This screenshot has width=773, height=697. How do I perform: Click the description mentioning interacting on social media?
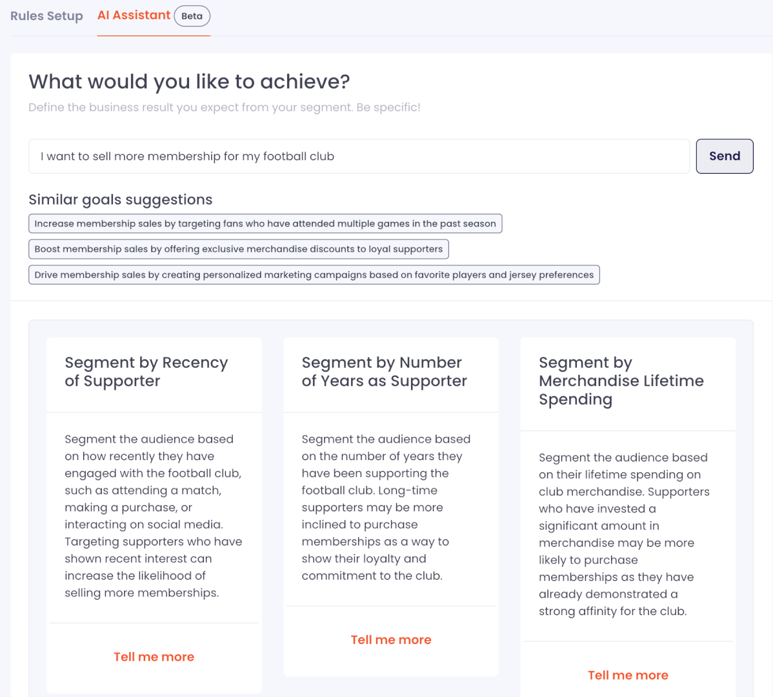(x=154, y=516)
